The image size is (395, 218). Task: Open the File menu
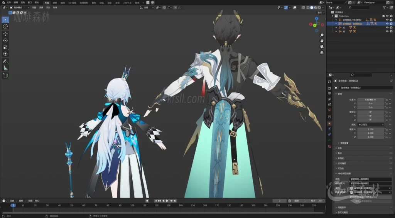coord(9,3)
